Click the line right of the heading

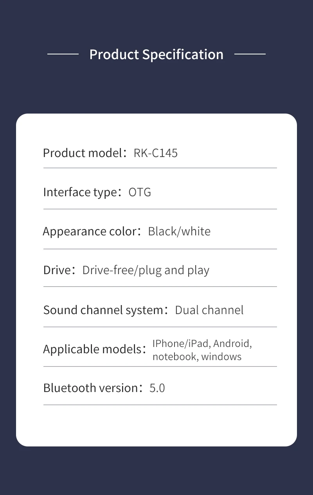tap(250, 54)
